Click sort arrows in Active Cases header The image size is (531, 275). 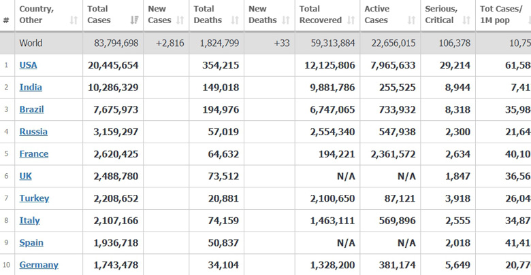pyautogui.click(x=411, y=20)
